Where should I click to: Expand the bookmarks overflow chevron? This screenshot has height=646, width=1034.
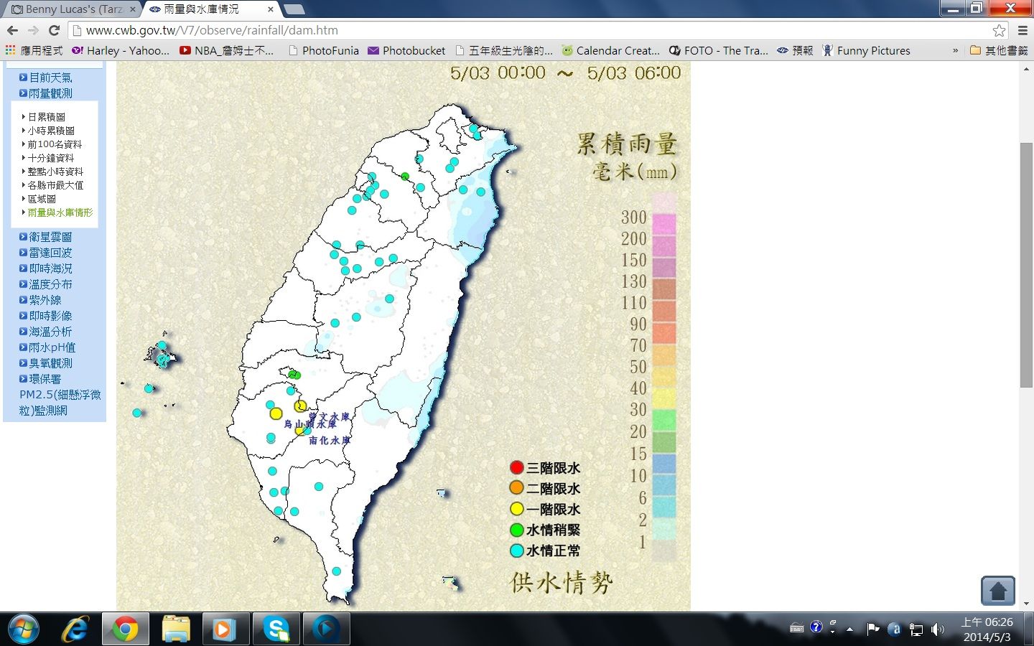coord(955,50)
